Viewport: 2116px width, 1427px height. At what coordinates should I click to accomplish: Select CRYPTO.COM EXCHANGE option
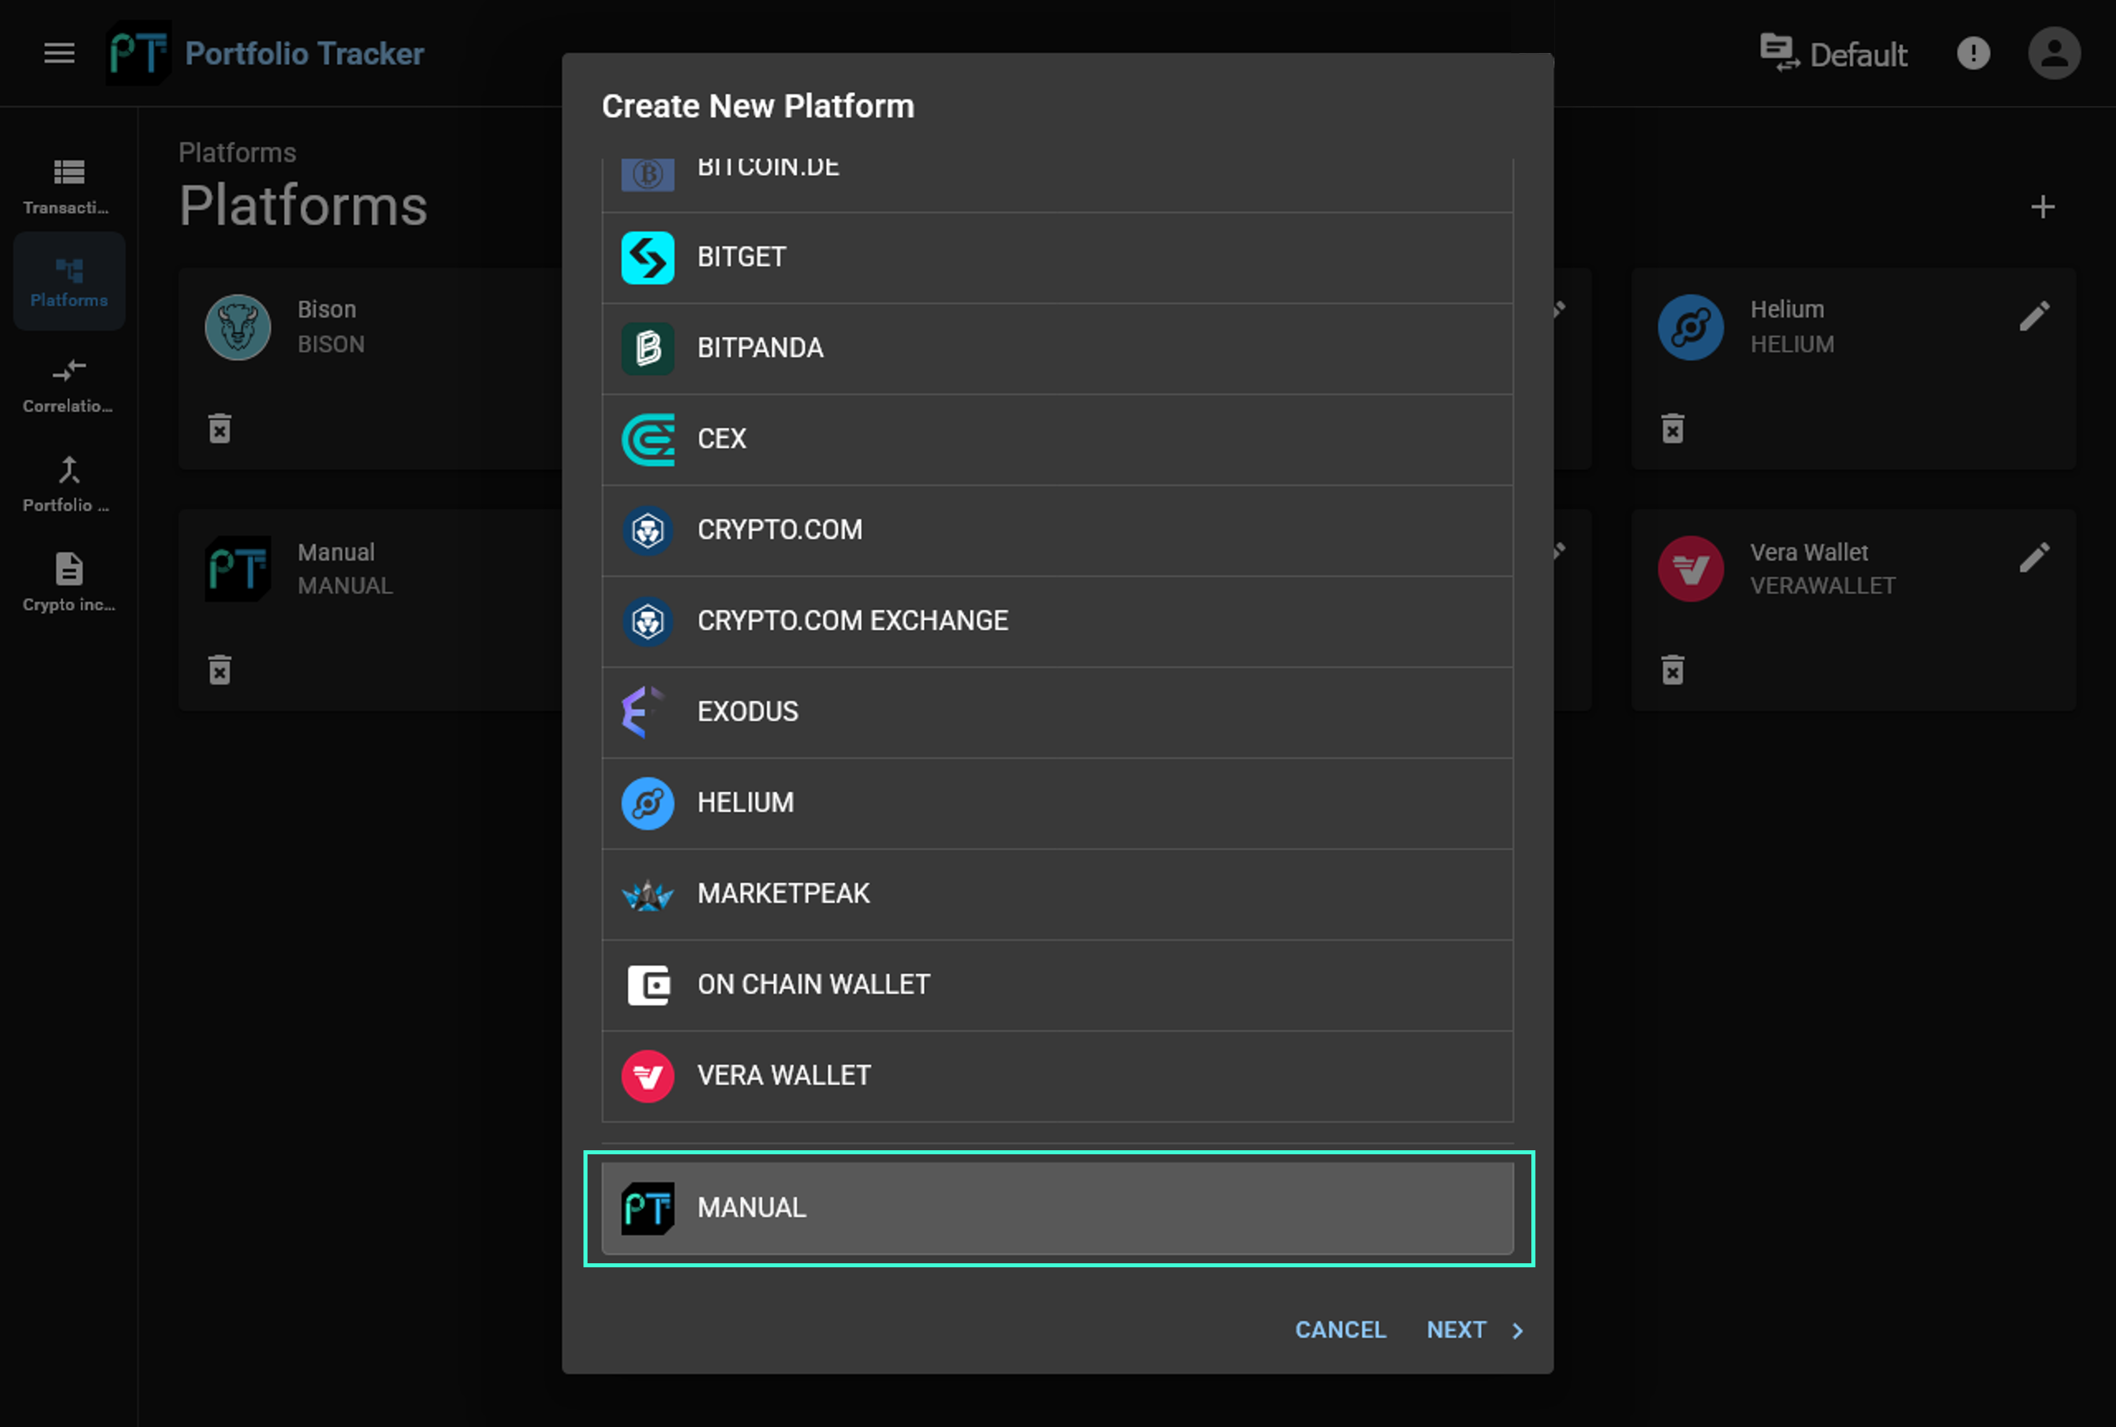(1057, 622)
